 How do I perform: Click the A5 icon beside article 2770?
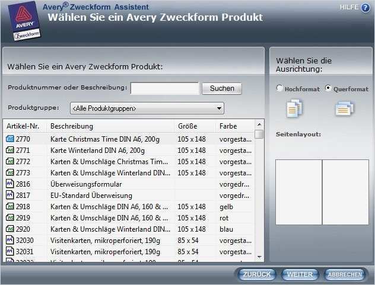tap(10, 139)
